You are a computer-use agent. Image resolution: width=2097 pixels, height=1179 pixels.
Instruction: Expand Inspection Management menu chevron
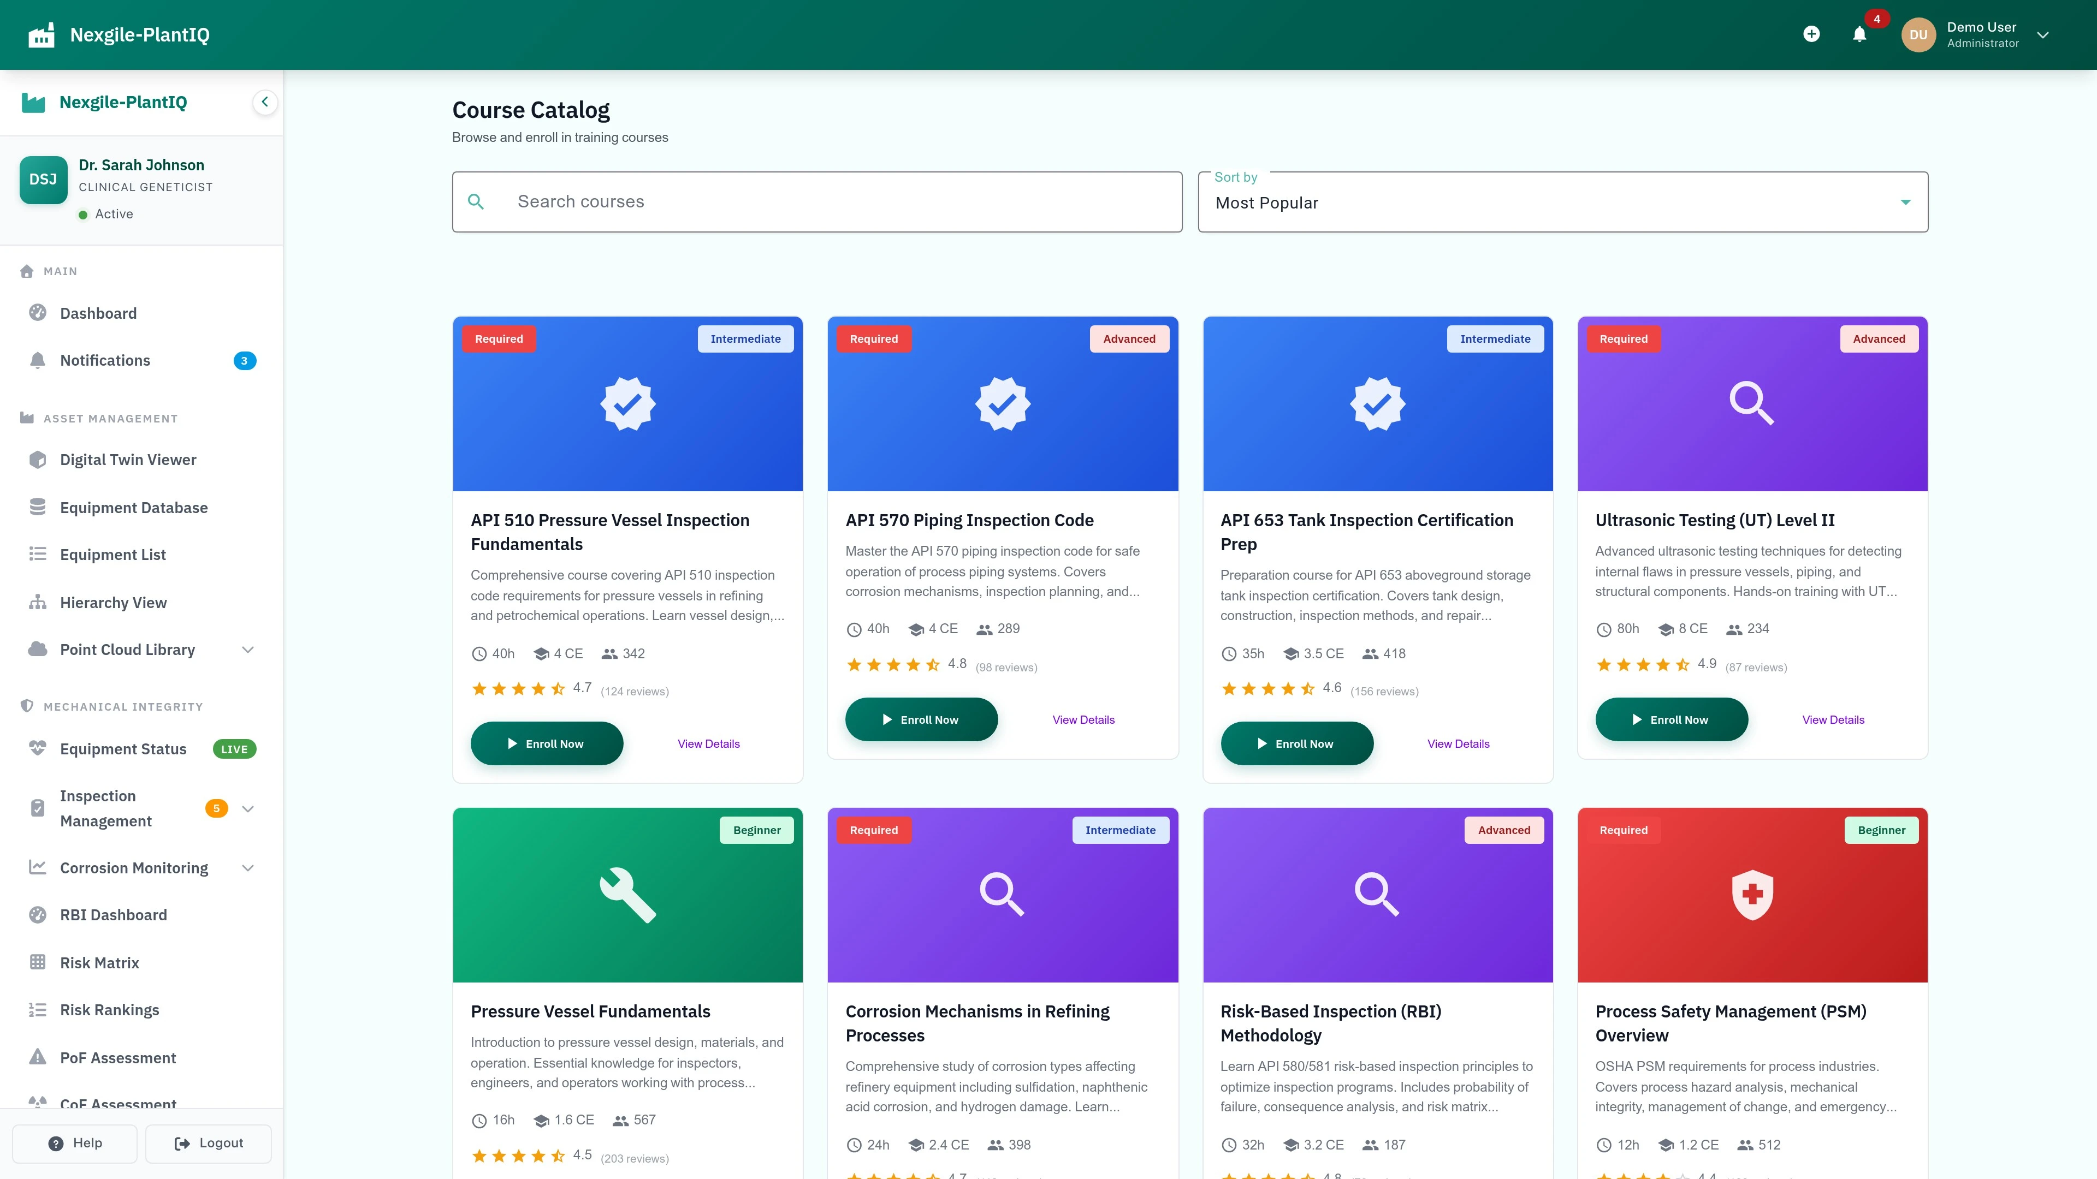pos(248,809)
